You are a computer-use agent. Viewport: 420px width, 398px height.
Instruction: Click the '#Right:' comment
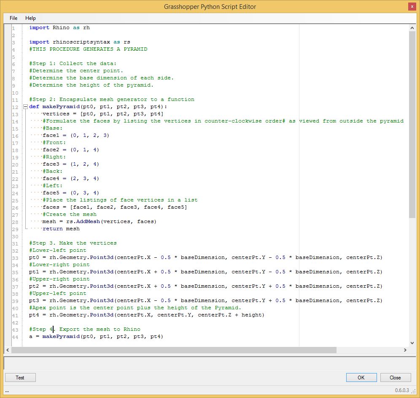54,157
